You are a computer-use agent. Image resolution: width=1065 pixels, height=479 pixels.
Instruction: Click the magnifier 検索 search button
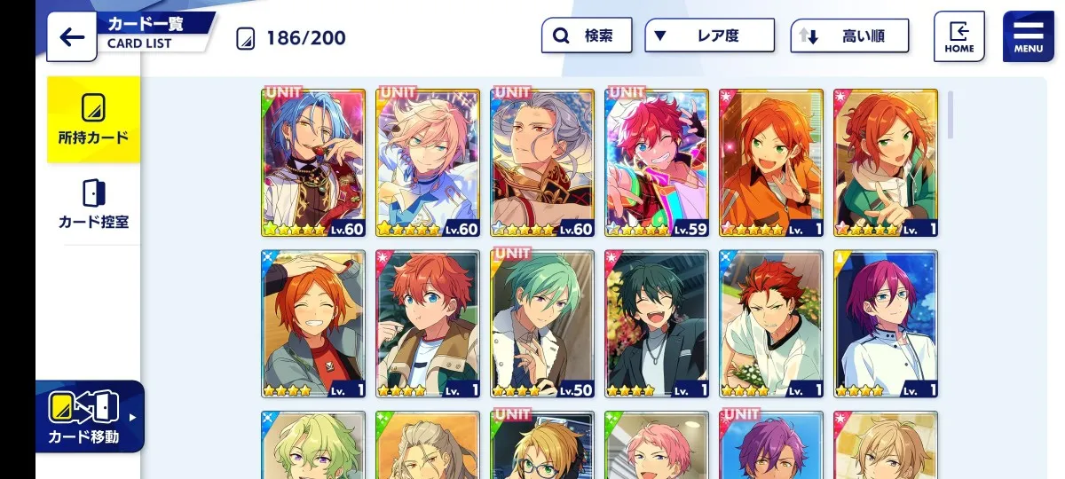pos(587,36)
